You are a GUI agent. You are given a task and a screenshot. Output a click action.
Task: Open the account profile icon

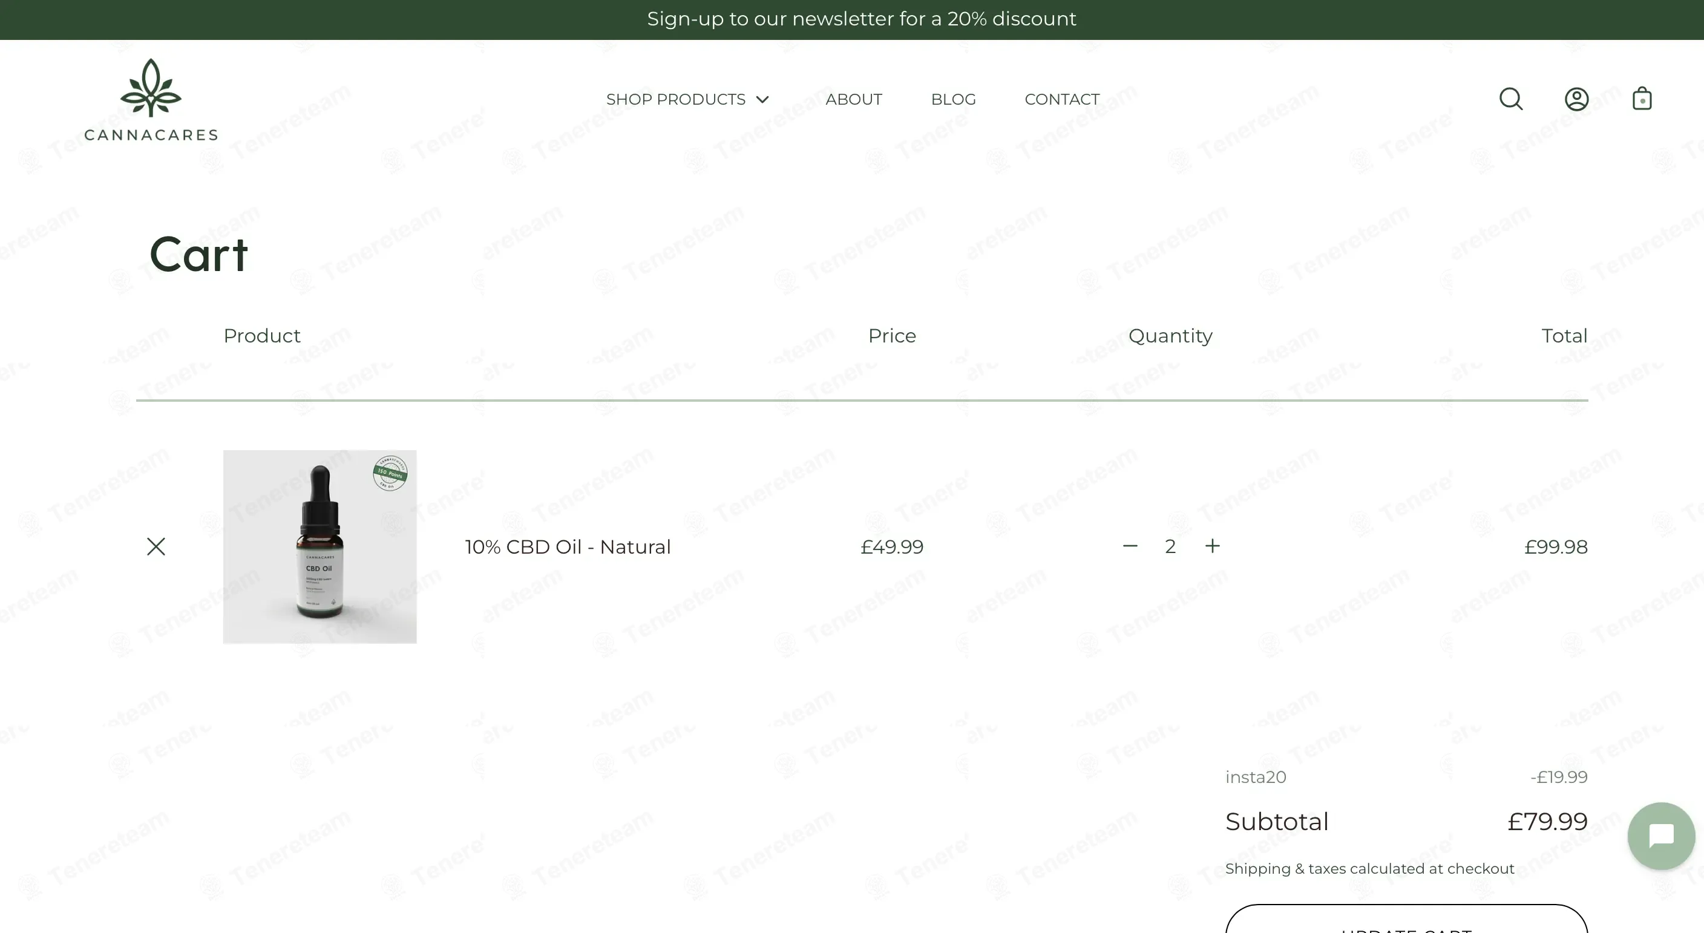click(x=1576, y=99)
